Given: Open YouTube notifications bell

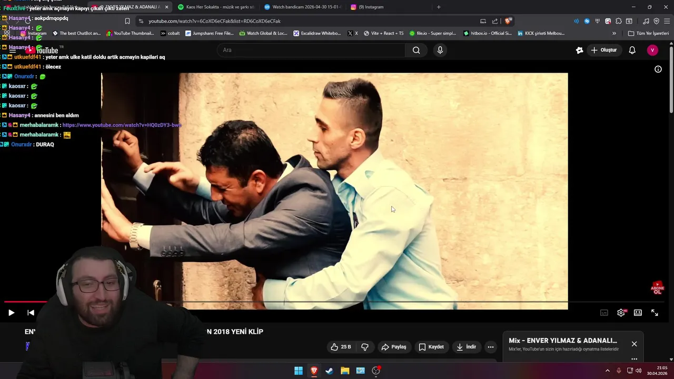Looking at the screenshot, I should click(632, 50).
